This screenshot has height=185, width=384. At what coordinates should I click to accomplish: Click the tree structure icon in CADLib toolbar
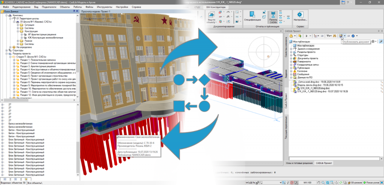(316, 36)
